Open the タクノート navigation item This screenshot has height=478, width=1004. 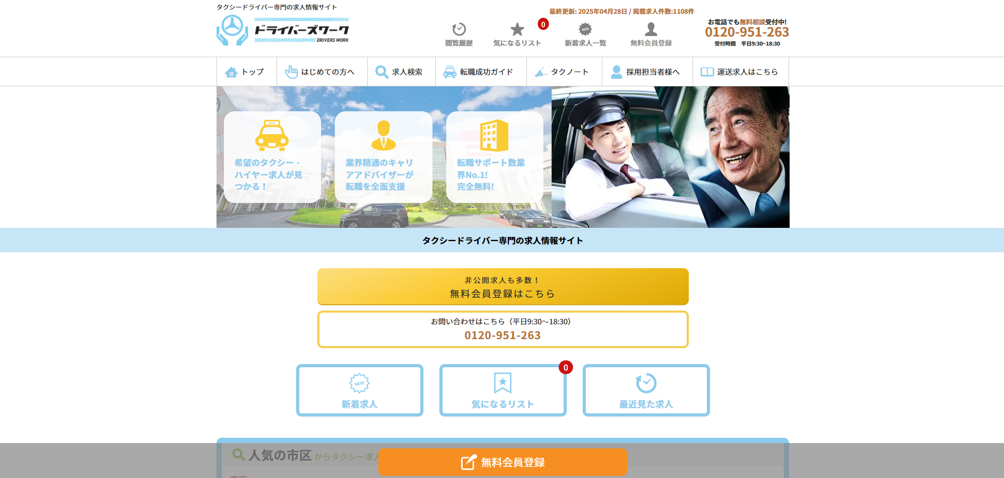(564, 72)
